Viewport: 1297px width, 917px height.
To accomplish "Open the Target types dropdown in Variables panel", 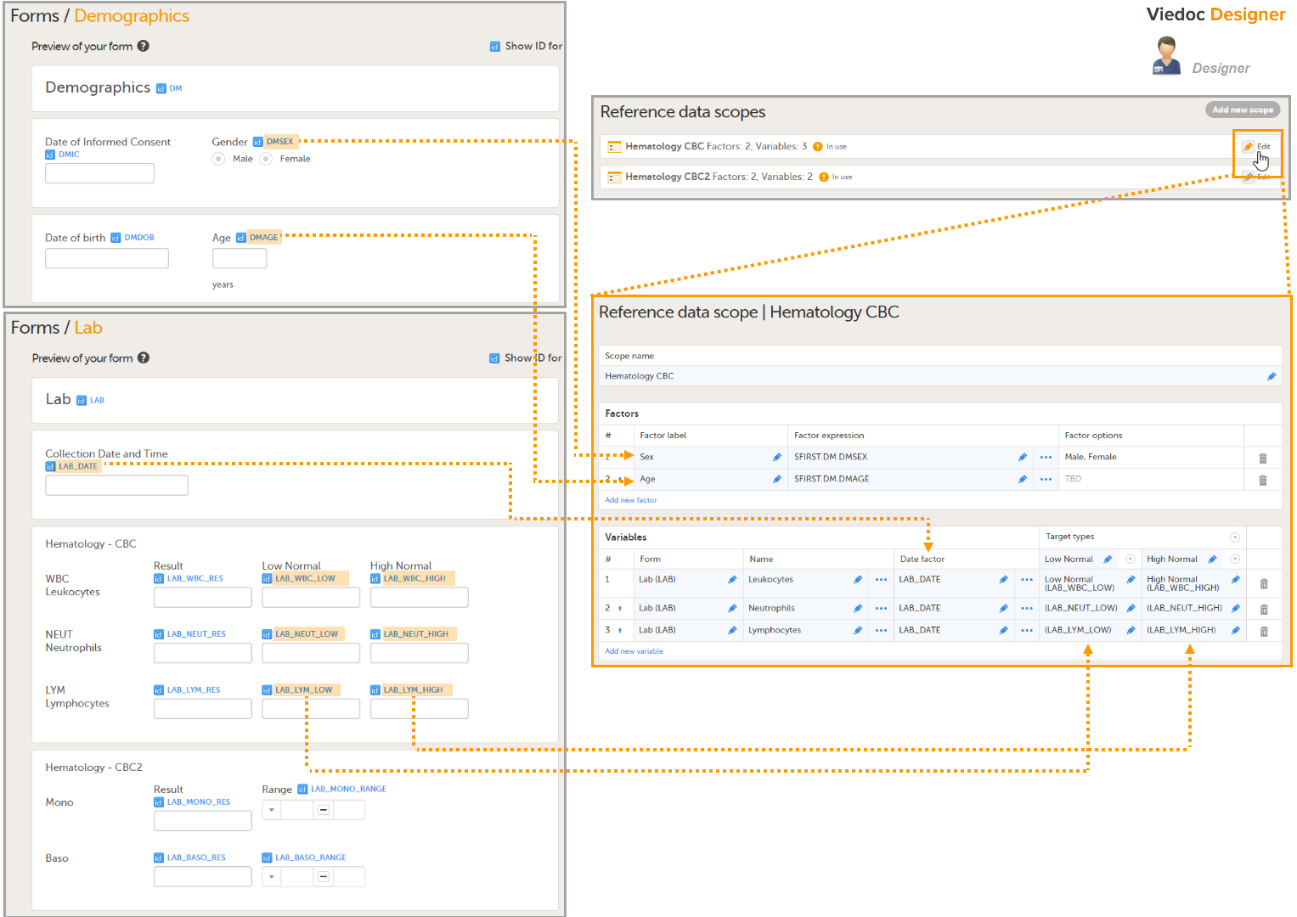I will pyautogui.click(x=1237, y=537).
